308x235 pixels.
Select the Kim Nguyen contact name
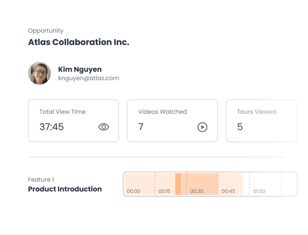click(x=80, y=69)
